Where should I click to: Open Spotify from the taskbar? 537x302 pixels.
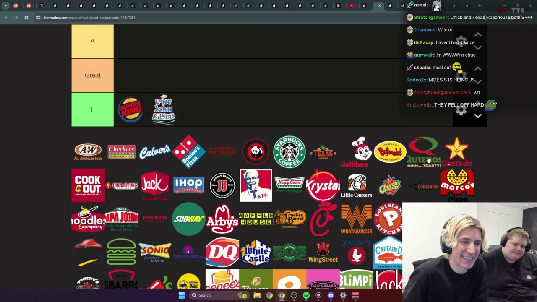(x=306, y=295)
